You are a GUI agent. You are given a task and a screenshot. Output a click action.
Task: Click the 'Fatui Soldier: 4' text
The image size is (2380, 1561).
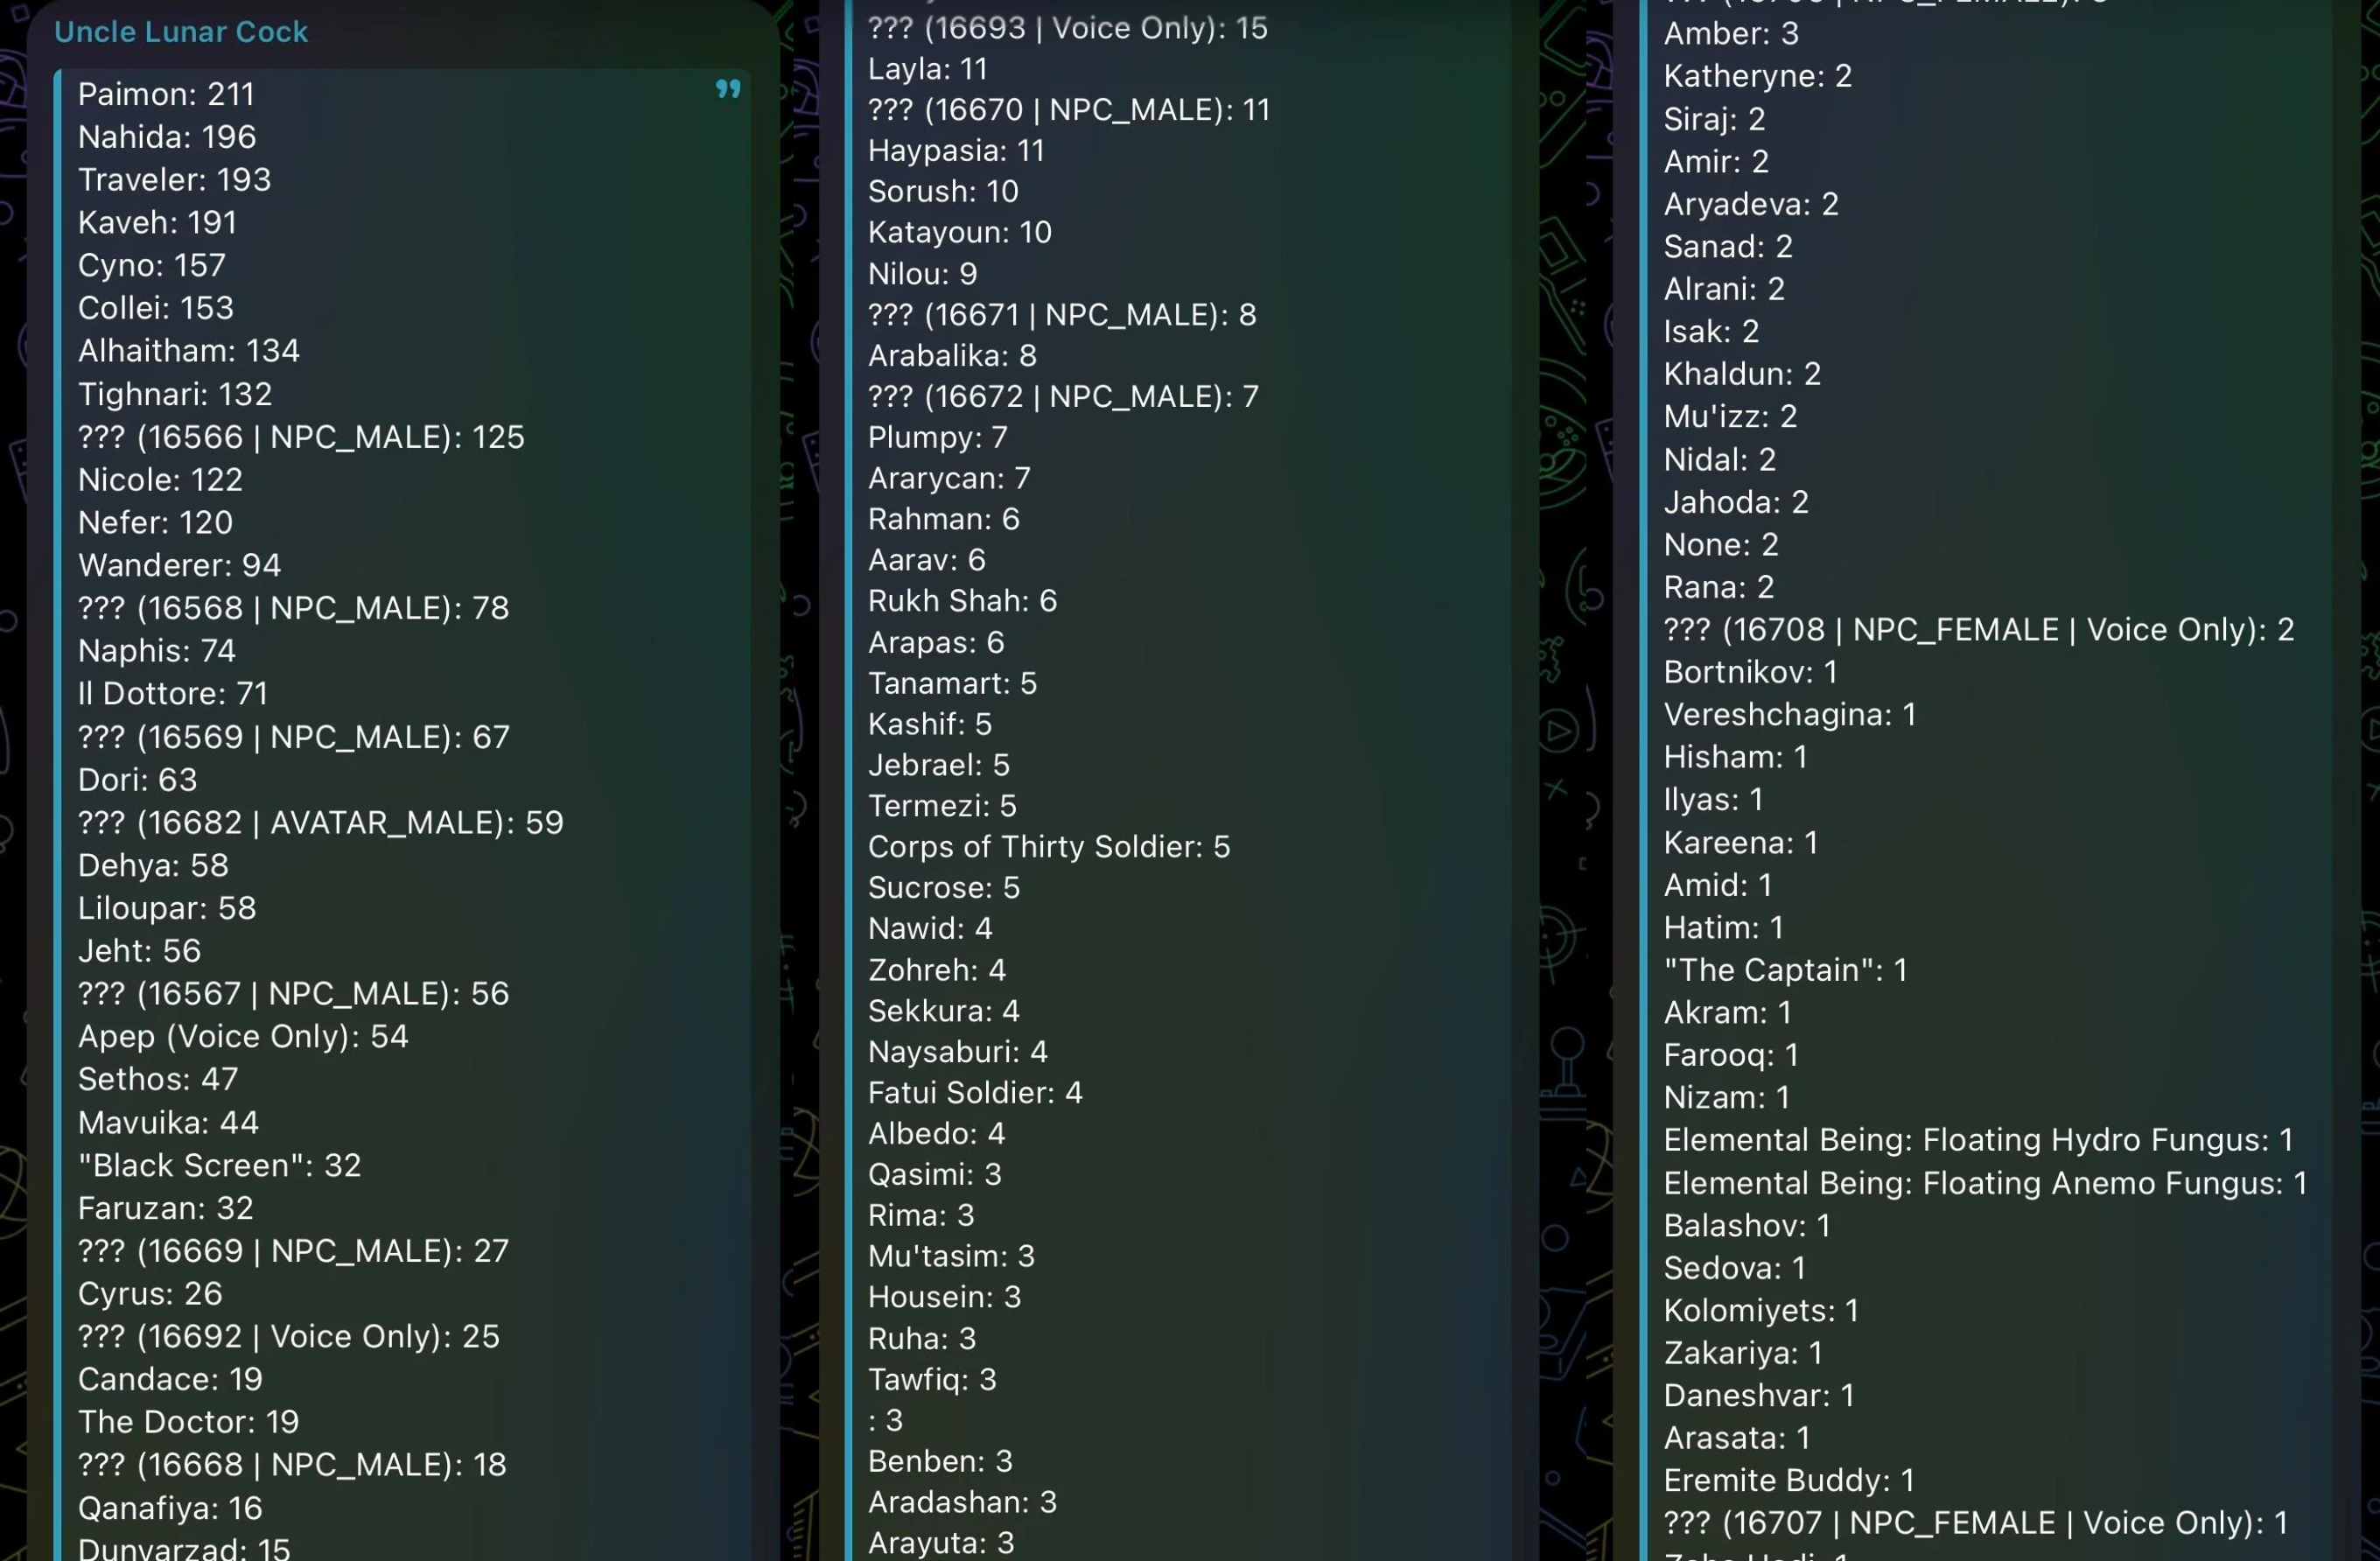[x=974, y=1092]
